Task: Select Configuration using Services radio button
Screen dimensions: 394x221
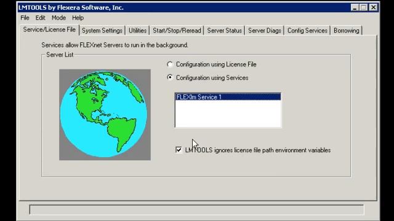Action: (x=170, y=77)
